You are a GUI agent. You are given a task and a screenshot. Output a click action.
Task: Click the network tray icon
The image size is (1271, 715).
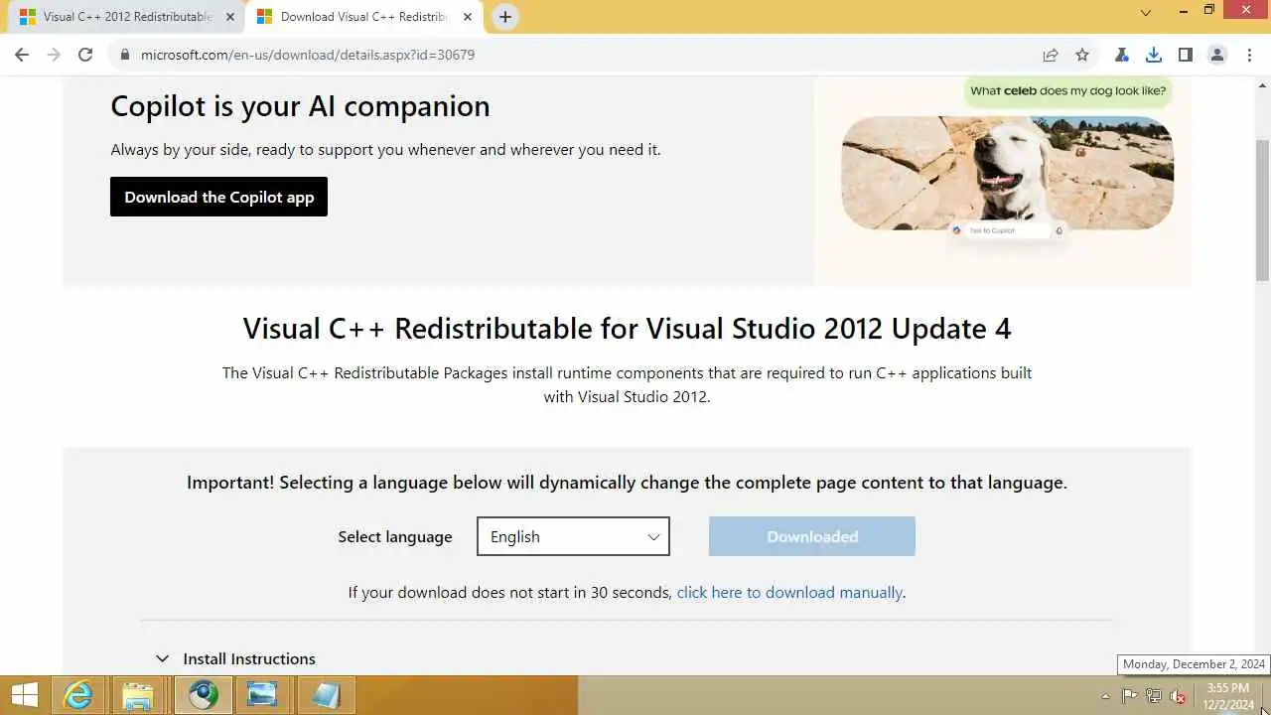pos(1154,696)
